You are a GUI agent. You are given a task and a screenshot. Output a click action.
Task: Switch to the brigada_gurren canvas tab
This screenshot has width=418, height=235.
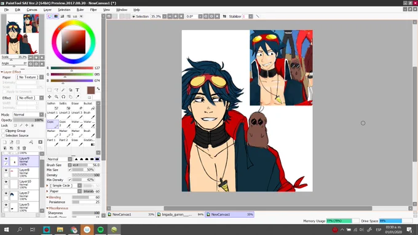click(180, 214)
